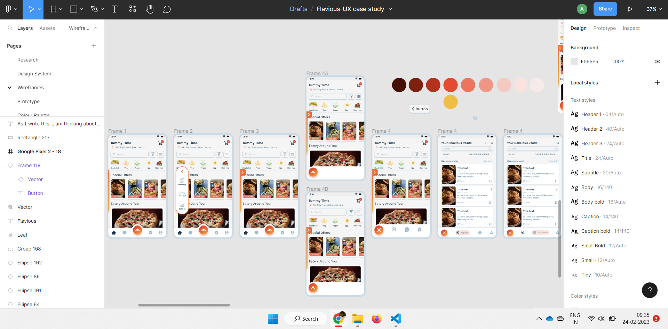The height and width of the screenshot is (329, 668).
Task: Expand the file name options chevron
Action: pos(390,9)
